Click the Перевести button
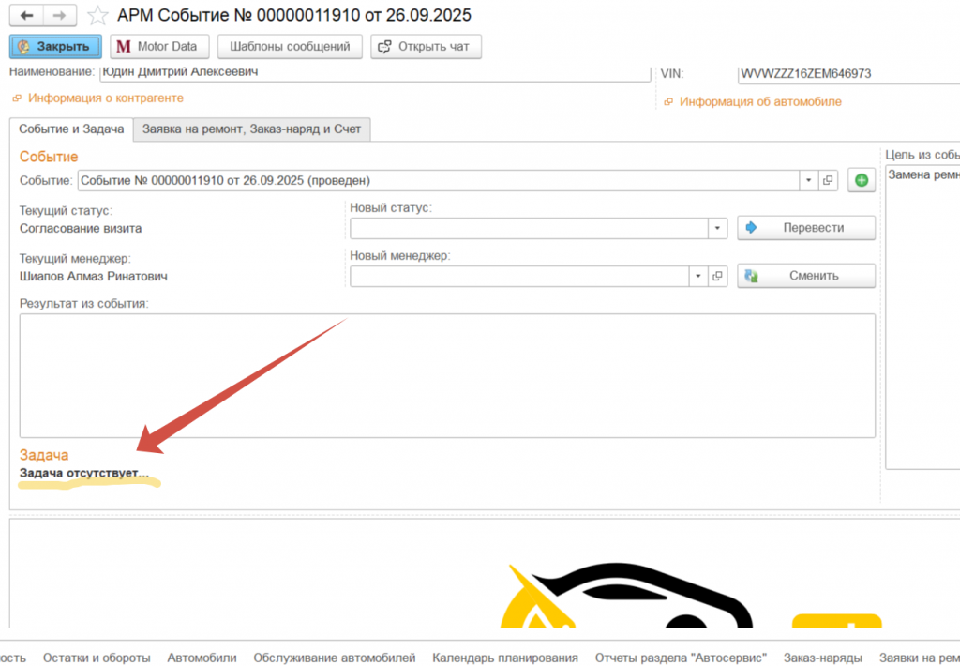The width and height of the screenshot is (960, 666). click(806, 228)
